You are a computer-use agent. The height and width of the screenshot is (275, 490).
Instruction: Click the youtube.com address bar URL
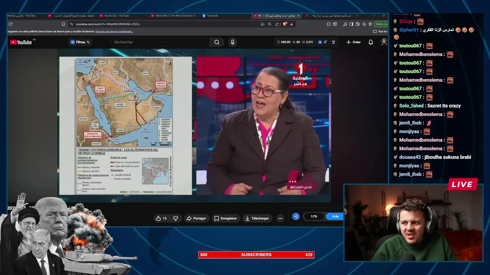click(x=108, y=24)
